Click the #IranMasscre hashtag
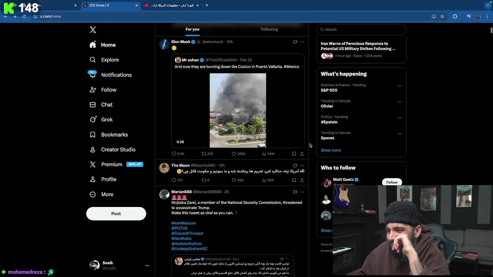493x277 pixels. tap(183, 223)
